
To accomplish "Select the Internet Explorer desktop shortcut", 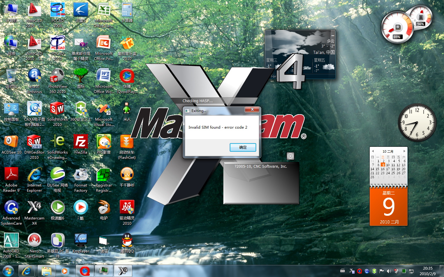I will [x=34, y=180].
